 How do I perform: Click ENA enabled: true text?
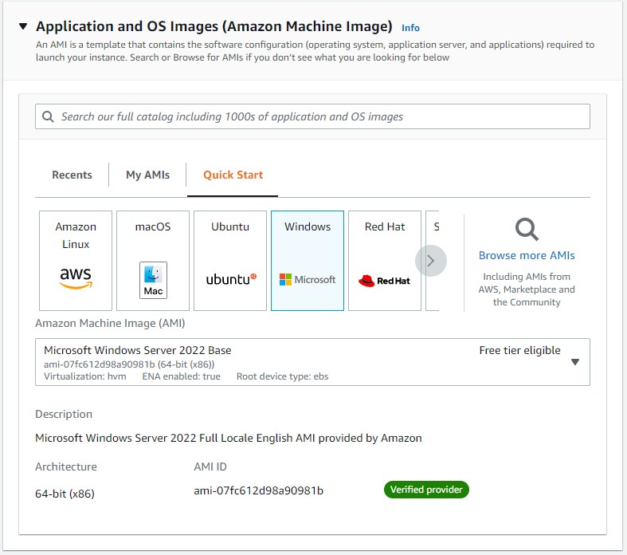181,376
